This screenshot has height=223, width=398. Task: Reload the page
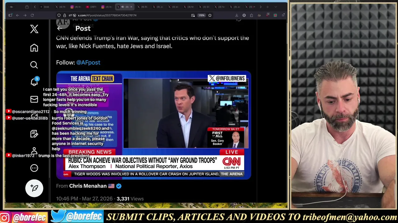32,15
